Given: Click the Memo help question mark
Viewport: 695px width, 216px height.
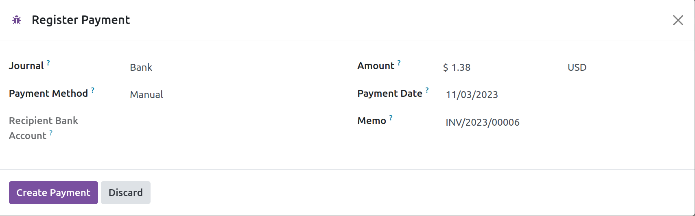Looking at the screenshot, I should pyautogui.click(x=391, y=118).
